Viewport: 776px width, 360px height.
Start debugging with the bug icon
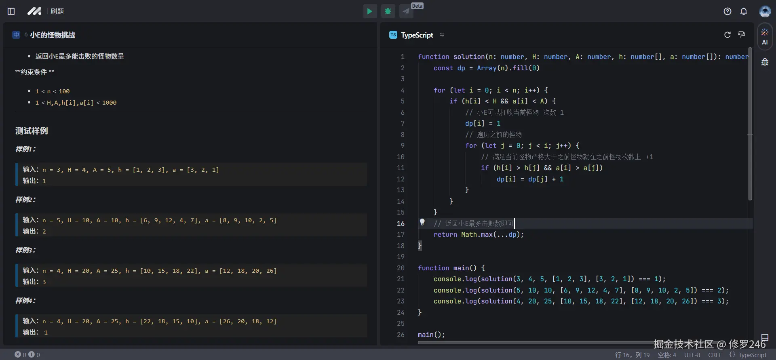388,11
